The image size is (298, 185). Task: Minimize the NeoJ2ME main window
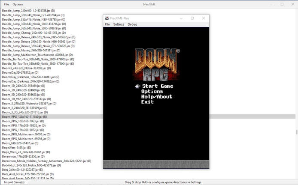271,4
